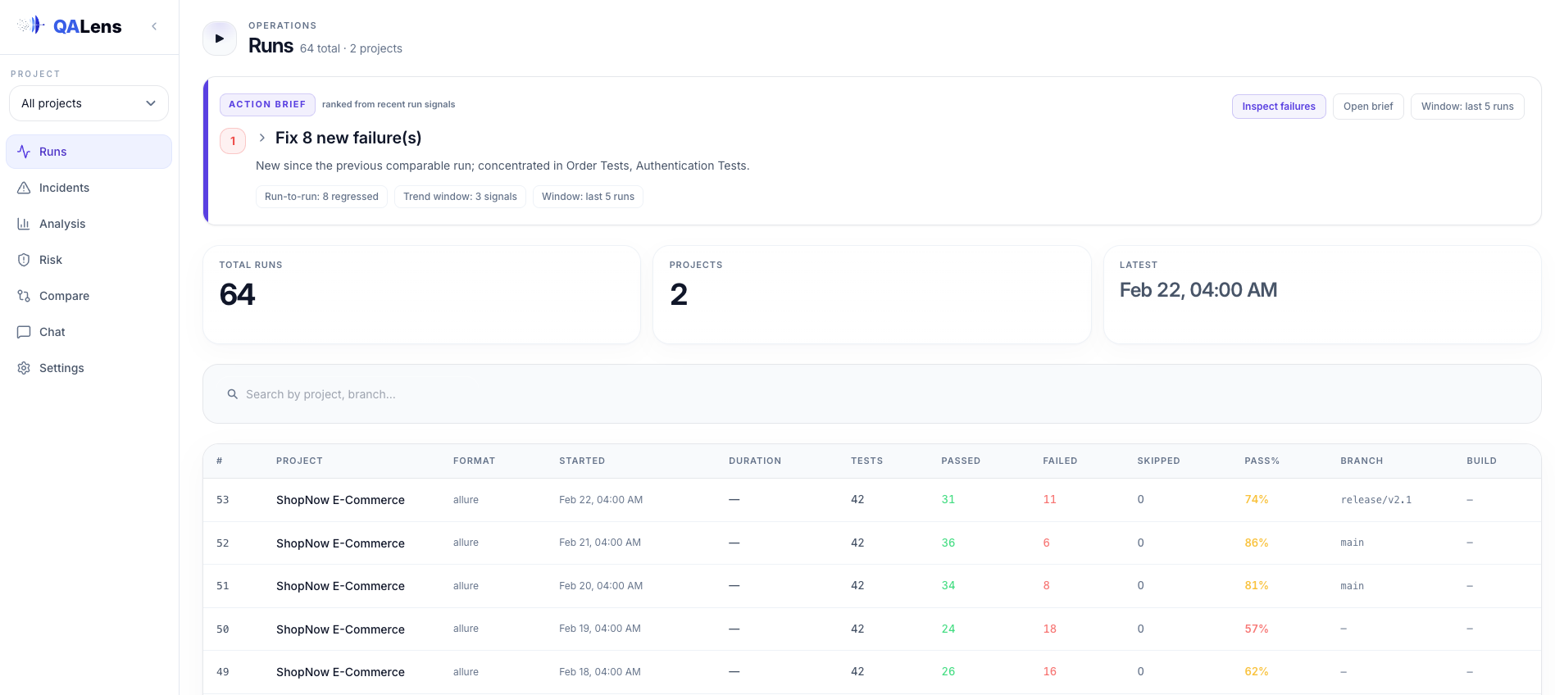The width and height of the screenshot is (1555, 695).
Task: Click the Settings gear icon
Action: (24, 368)
